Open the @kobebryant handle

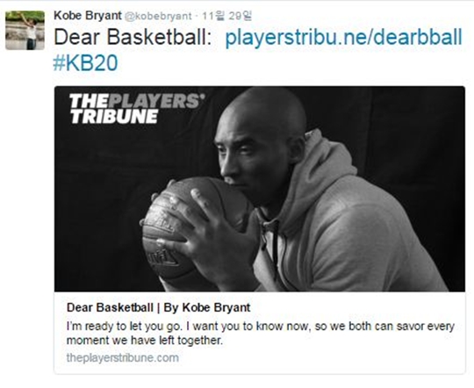(158, 16)
